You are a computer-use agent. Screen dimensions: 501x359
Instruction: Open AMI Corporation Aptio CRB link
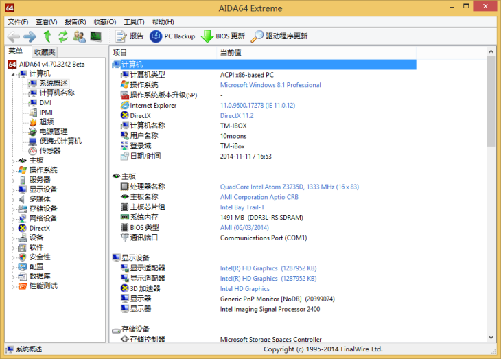259,197
